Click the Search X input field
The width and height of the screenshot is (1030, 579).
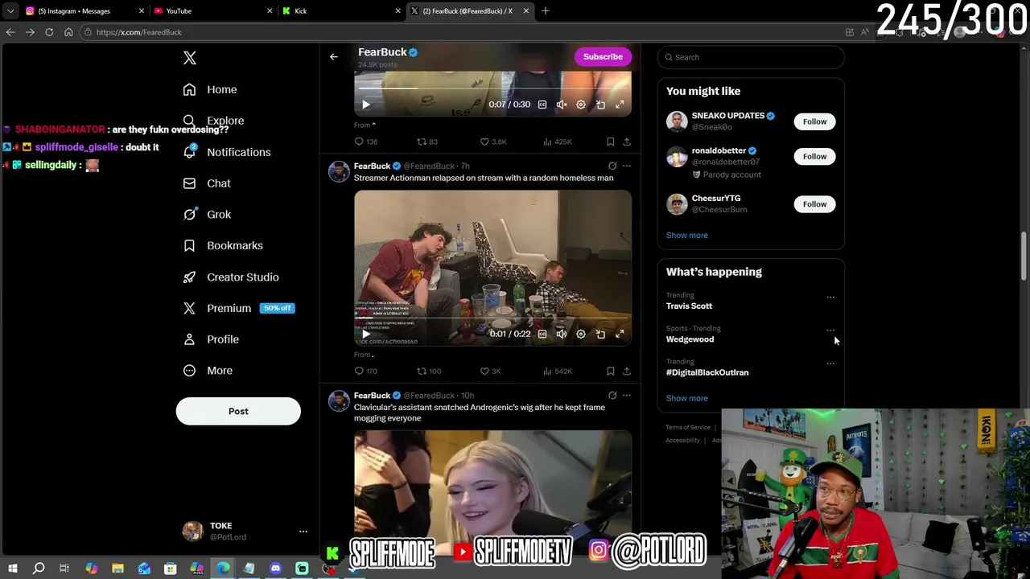click(751, 57)
